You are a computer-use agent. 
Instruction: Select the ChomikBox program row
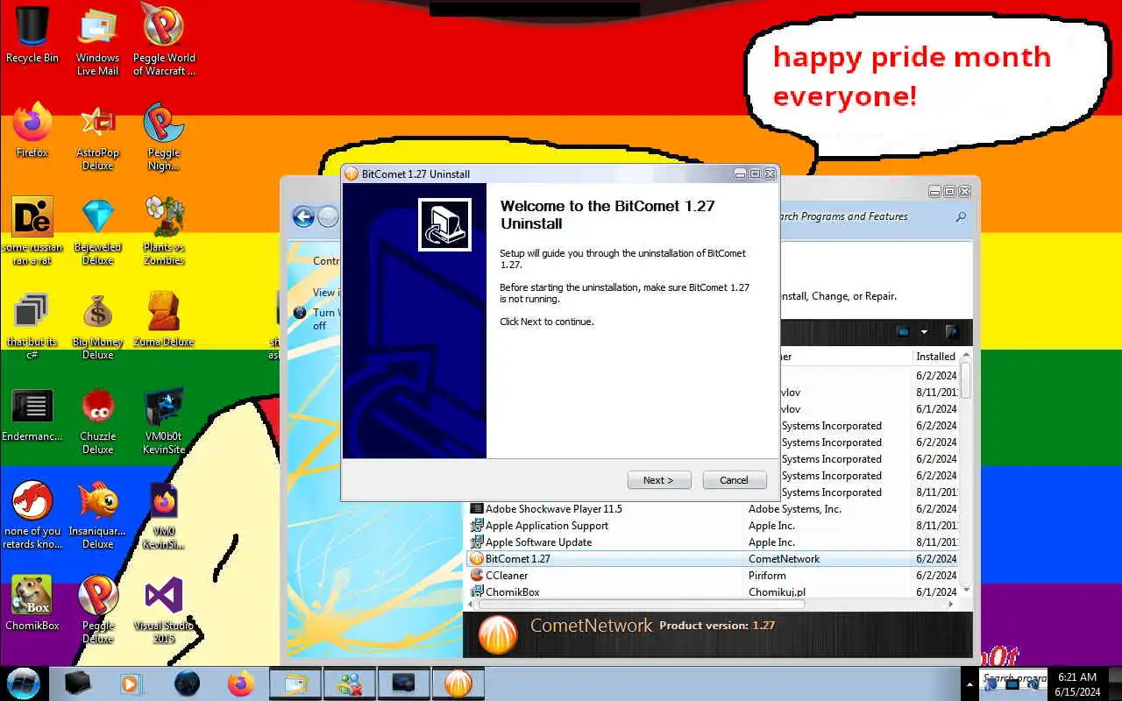pos(713,591)
